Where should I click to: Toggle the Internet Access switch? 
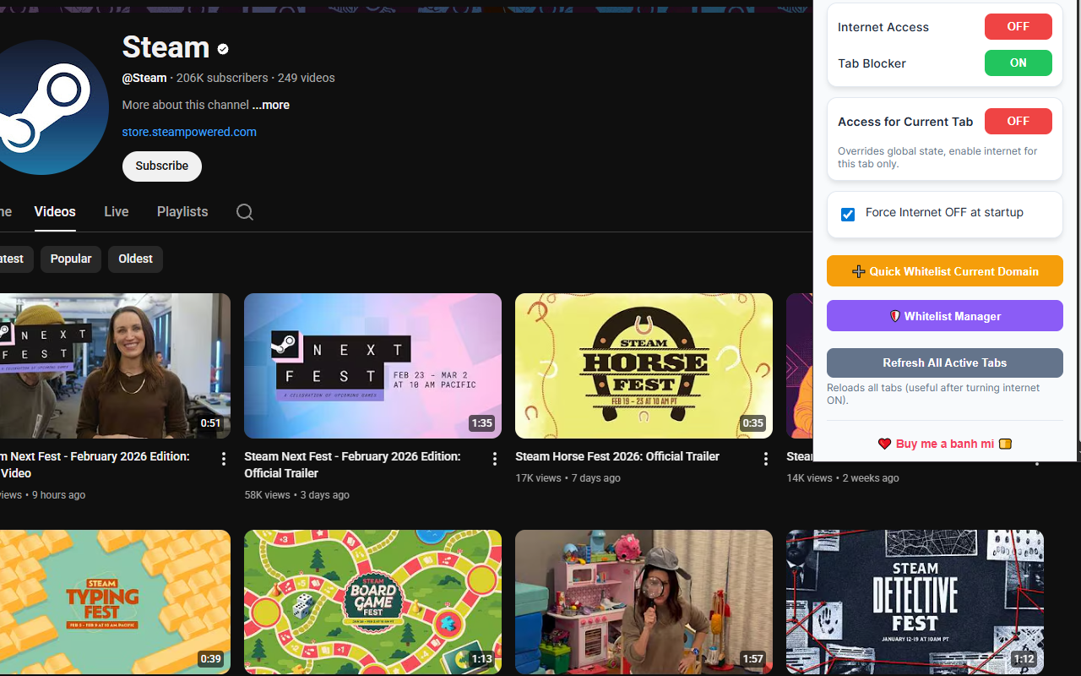1018,27
